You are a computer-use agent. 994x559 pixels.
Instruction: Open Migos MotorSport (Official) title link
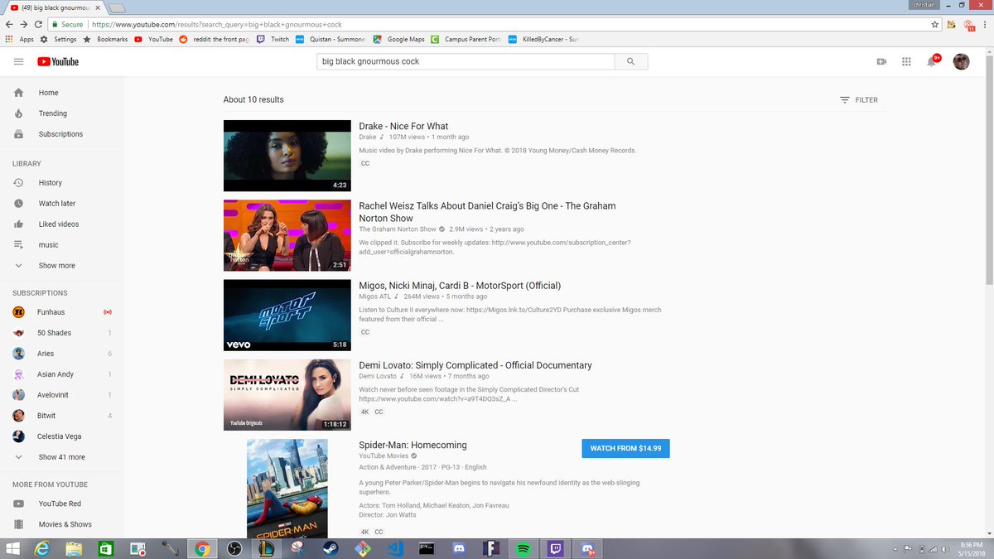pos(460,286)
